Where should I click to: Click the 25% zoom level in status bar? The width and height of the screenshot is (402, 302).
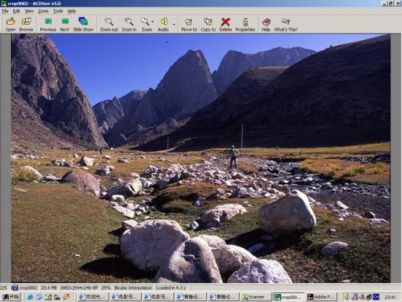(106, 288)
